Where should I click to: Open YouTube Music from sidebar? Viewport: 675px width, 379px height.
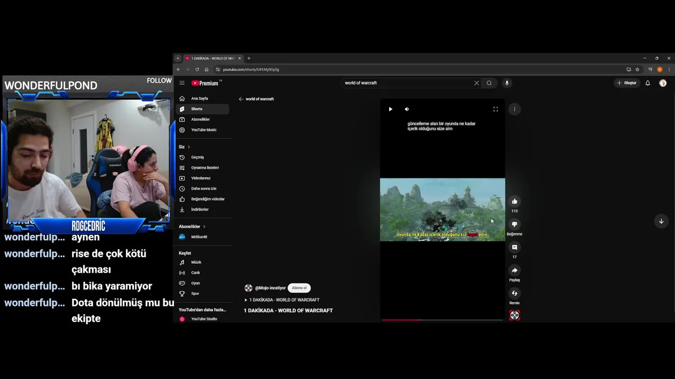pos(202,130)
